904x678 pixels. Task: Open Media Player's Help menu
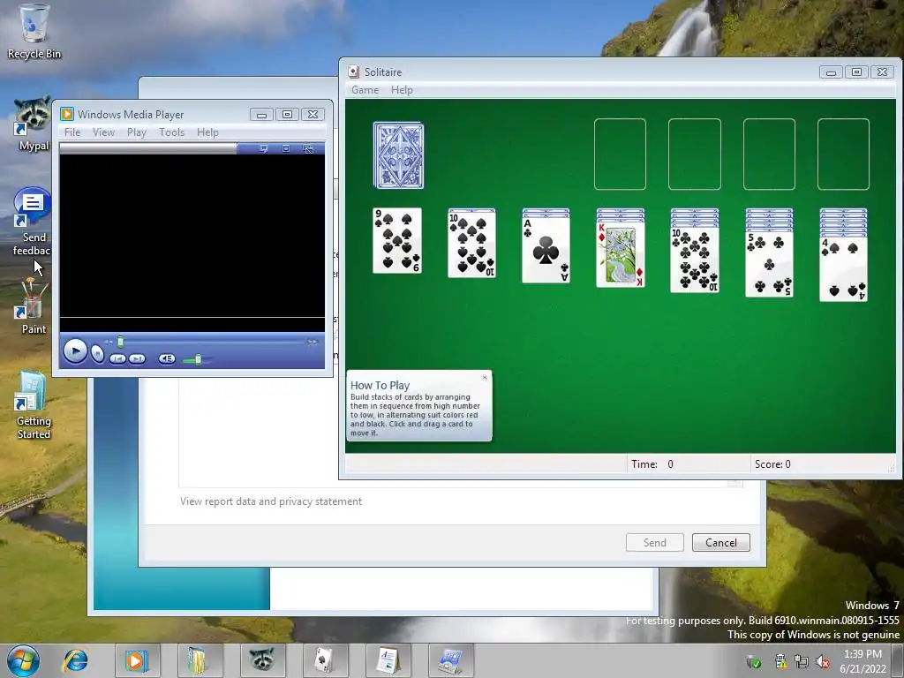tap(207, 132)
